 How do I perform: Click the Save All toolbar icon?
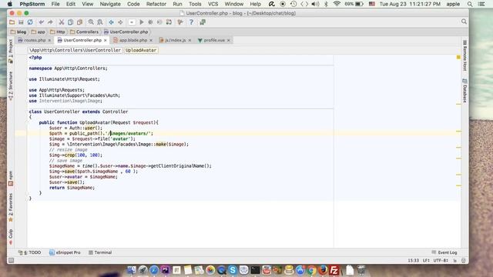pos(21,22)
